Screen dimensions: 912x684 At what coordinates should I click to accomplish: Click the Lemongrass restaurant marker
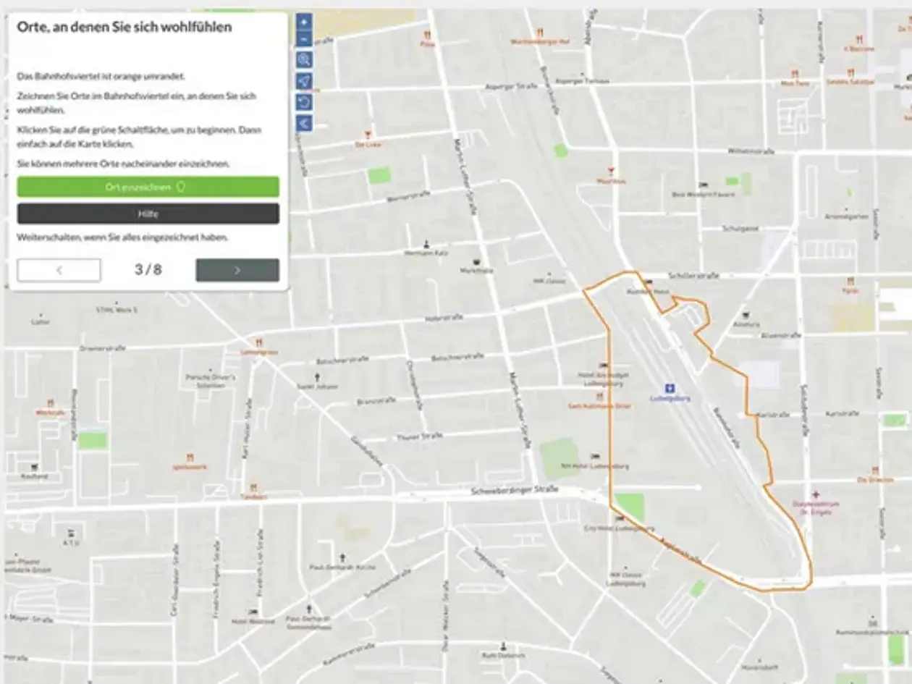coord(259,343)
